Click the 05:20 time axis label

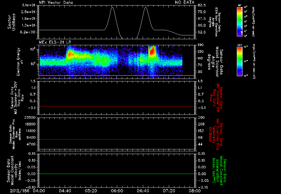pos(91,191)
